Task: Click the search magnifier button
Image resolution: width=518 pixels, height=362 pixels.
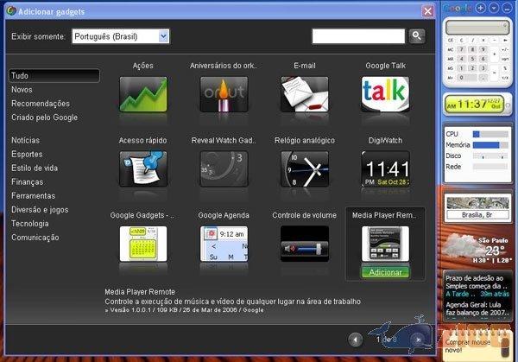Action: pos(417,35)
